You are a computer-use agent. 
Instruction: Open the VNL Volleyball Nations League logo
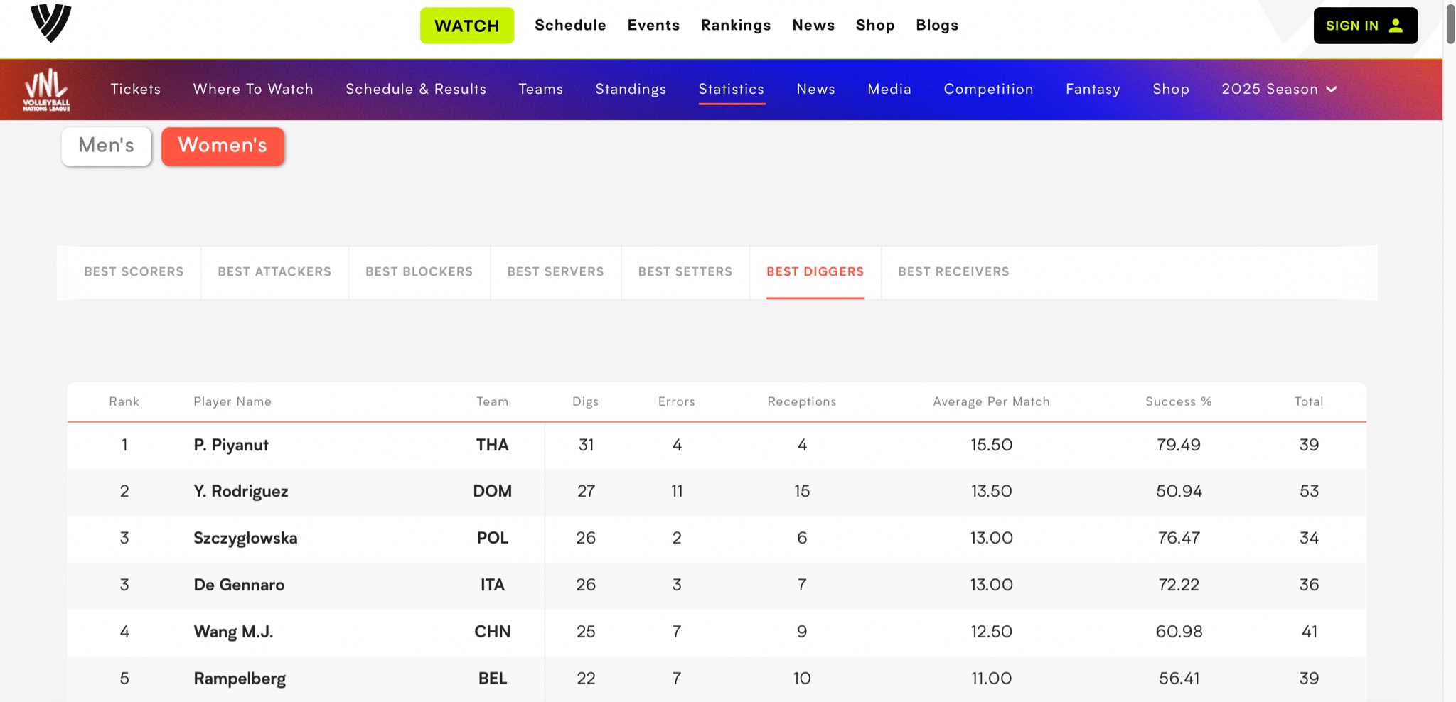[x=46, y=90]
